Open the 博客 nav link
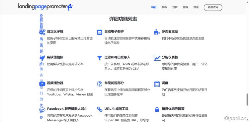 (185, 7)
